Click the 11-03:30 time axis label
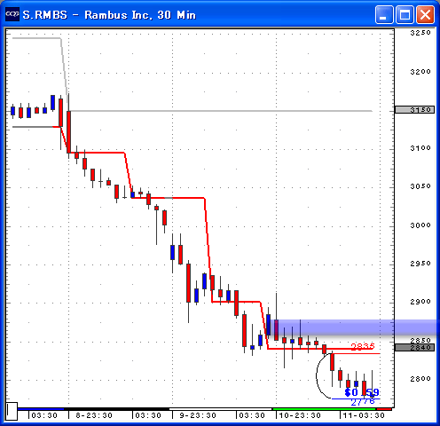 point(364,415)
